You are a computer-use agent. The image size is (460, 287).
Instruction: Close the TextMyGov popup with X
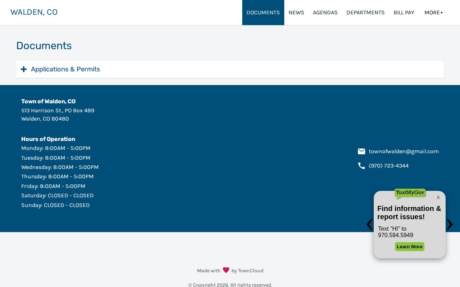pyautogui.click(x=438, y=198)
